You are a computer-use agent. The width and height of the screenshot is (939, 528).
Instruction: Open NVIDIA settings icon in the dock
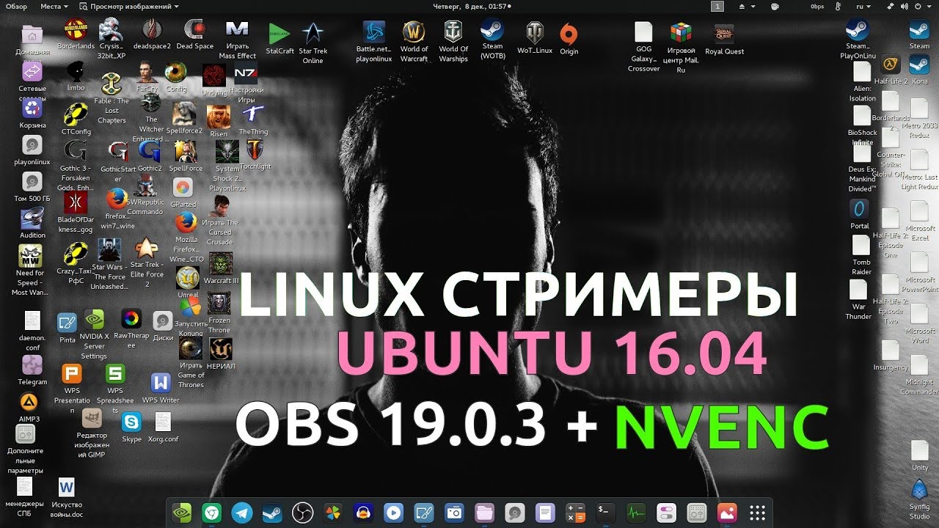click(182, 513)
